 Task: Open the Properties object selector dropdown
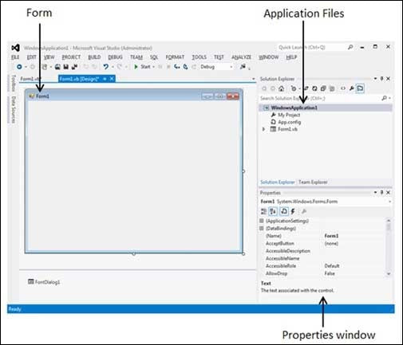pyautogui.click(x=389, y=202)
